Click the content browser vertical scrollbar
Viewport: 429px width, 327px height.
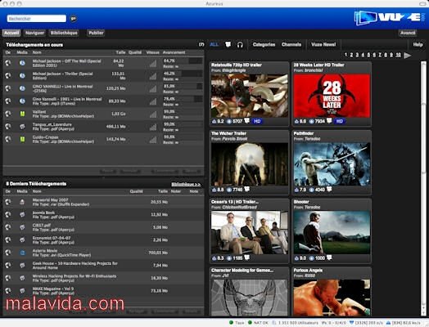point(423,189)
